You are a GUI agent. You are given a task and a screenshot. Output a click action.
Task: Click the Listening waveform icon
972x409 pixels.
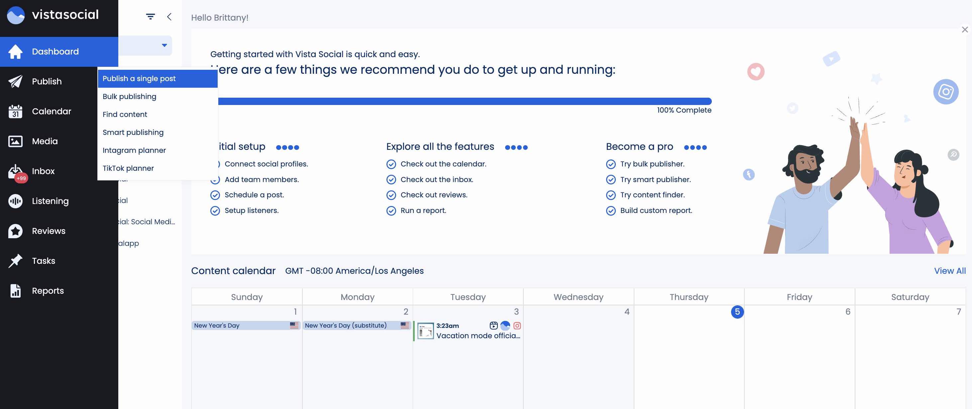[x=16, y=201]
